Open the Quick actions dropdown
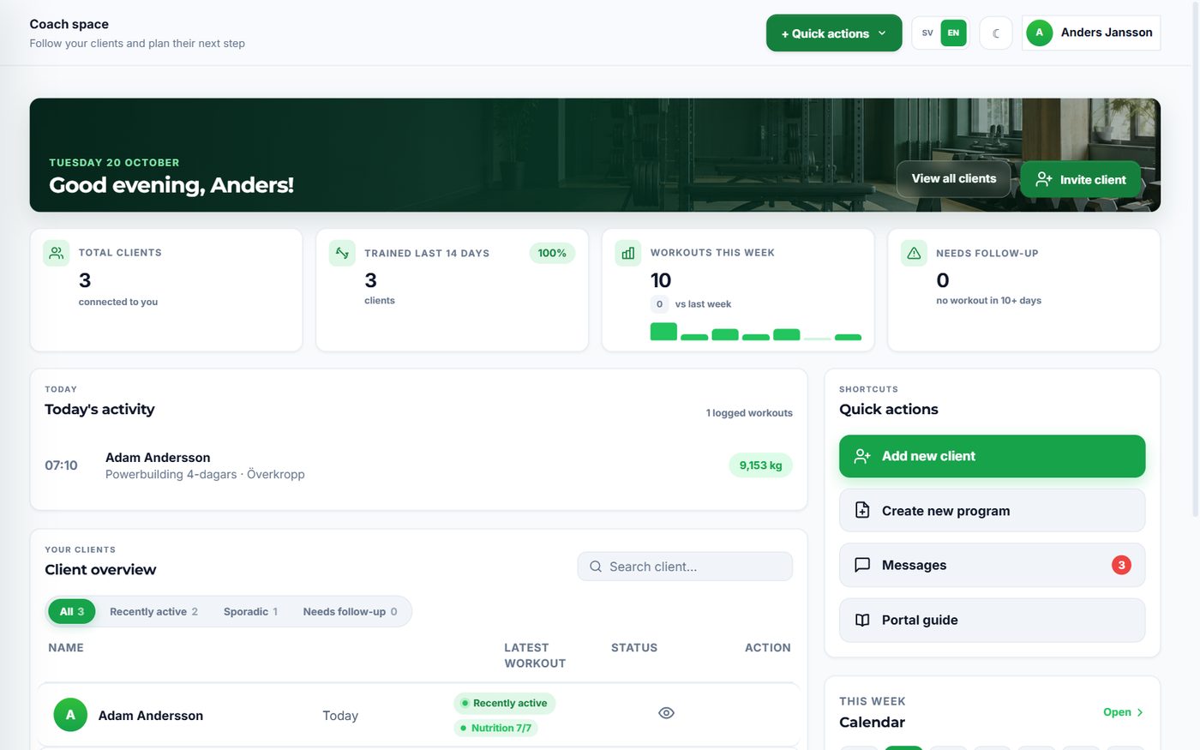Viewport: 1200px width, 750px height. point(834,33)
